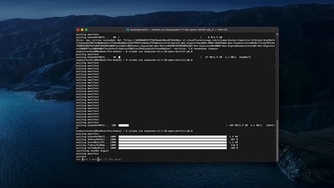Click the 'pulling 369ca498f347... 100%' text
Image resolution: width=334 pixels, height=188 pixels.
pyautogui.click(x=96, y=139)
